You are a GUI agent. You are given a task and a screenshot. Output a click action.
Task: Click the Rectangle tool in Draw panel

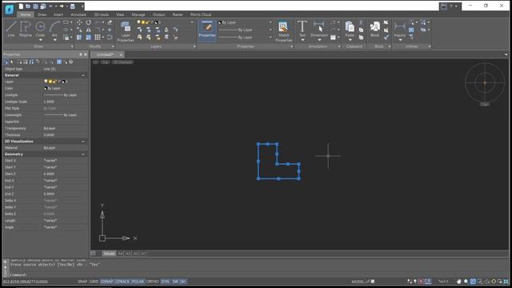coord(66,22)
